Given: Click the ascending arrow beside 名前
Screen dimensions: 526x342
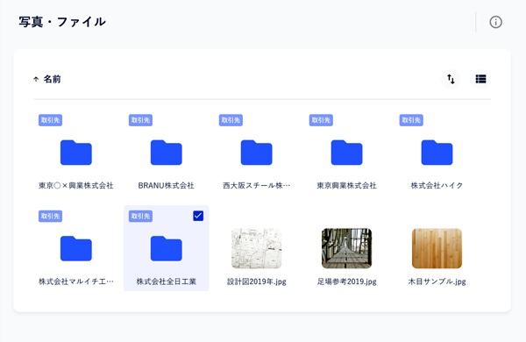Looking at the screenshot, I should click(x=36, y=79).
